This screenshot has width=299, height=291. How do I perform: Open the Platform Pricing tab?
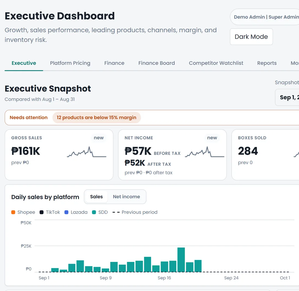pos(70,63)
